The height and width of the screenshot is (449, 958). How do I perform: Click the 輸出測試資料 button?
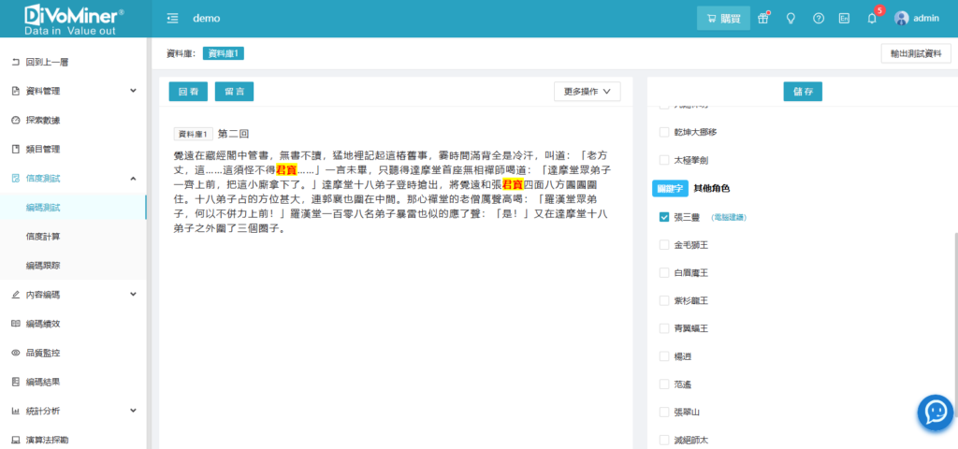coord(916,53)
